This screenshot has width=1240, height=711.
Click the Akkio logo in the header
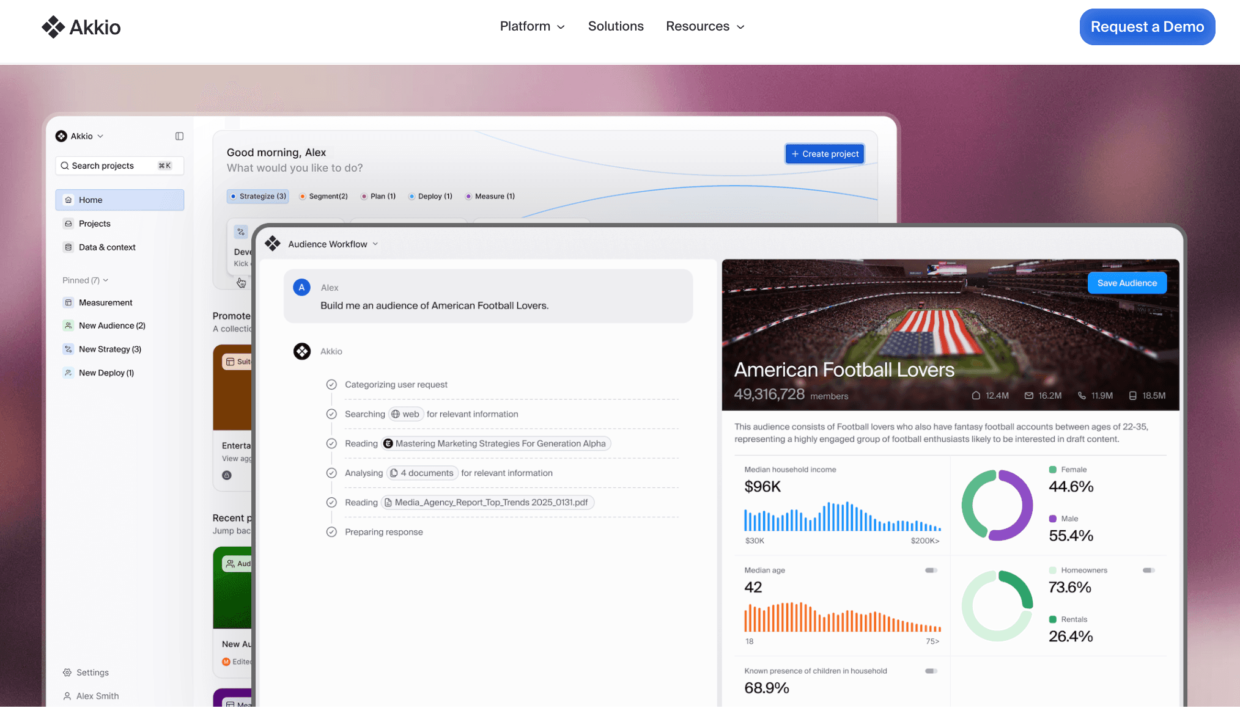tap(81, 27)
